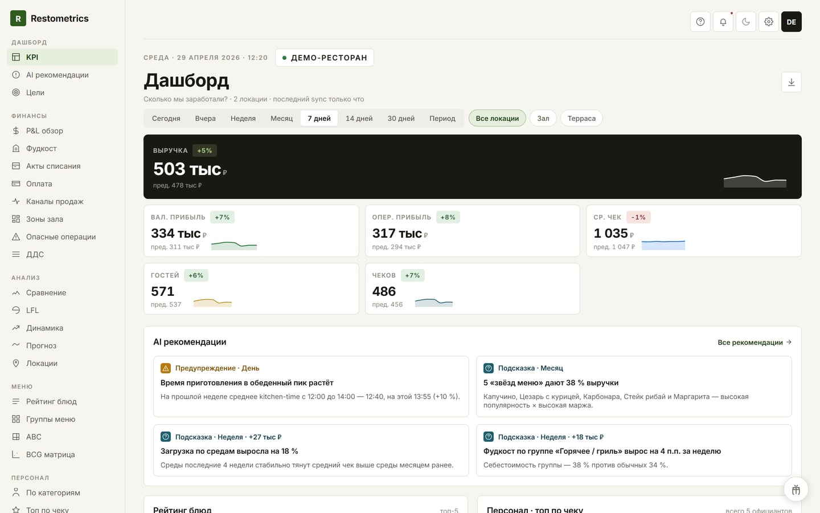Select the Месяц period tab
Image resolution: width=820 pixels, height=513 pixels.
(281, 119)
